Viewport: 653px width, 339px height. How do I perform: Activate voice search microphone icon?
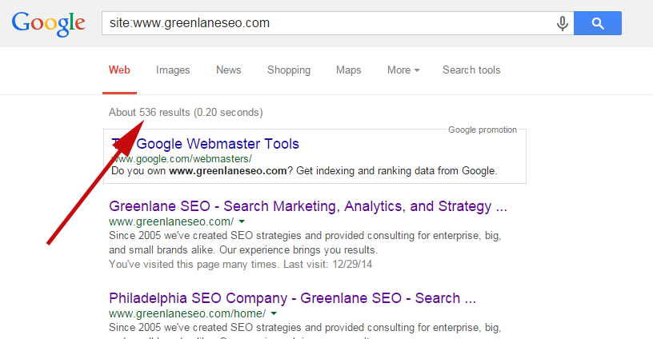click(x=563, y=23)
